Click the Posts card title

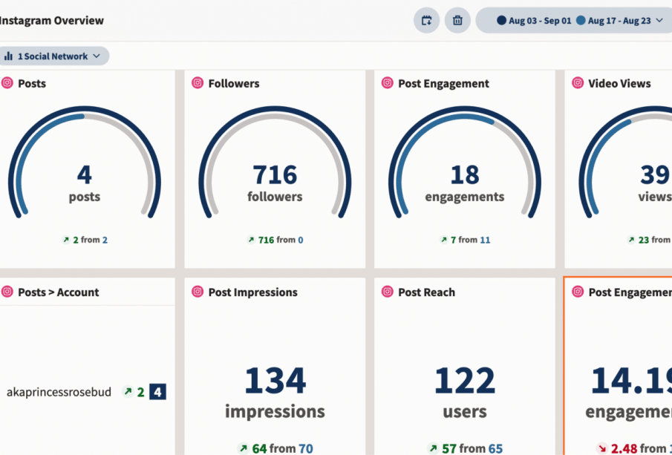32,84
